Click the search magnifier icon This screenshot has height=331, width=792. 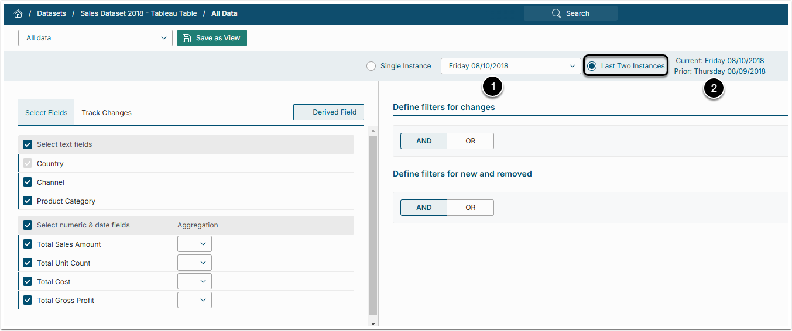pyautogui.click(x=556, y=13)
